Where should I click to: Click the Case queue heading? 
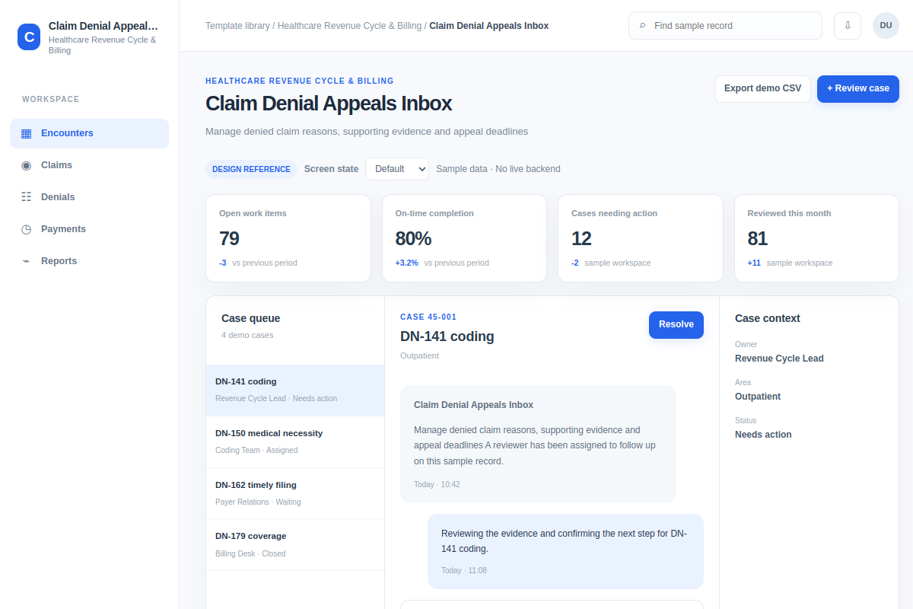coord(251,318)
